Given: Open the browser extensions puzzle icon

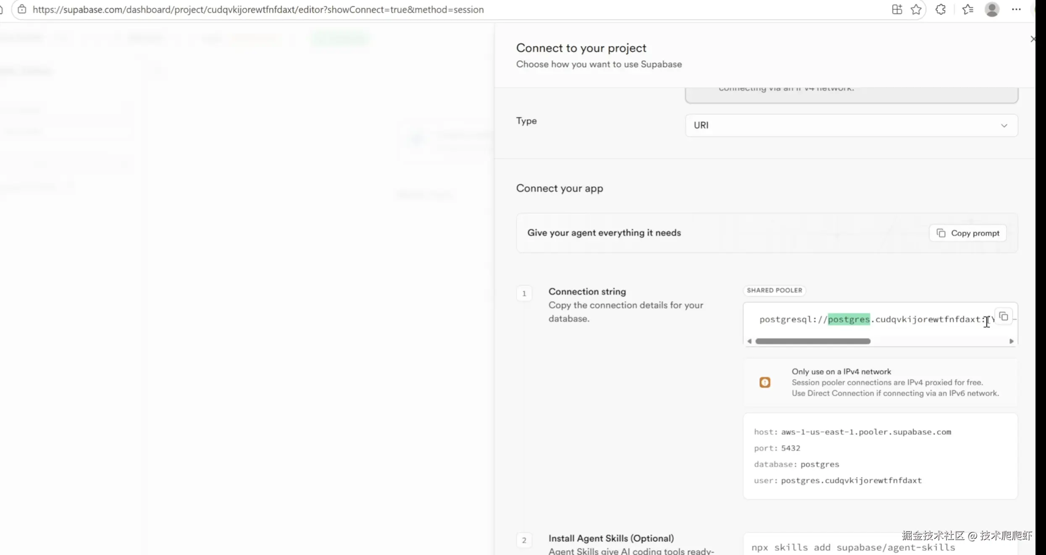Looking at the screenshot, I should pos(941,9).
